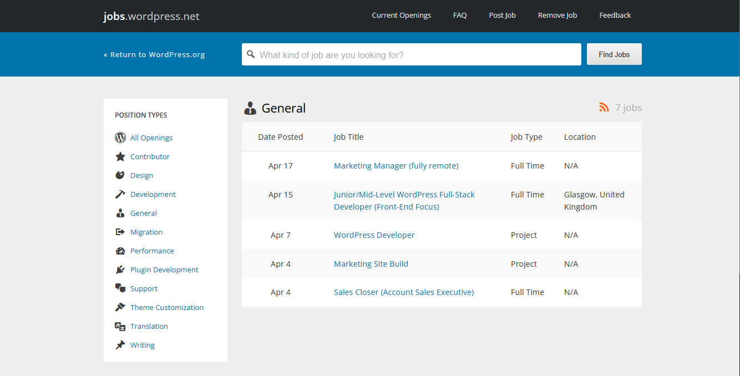The height and width of the screenshot is (376, 740).
Task: Click the Find Jobs button
Action: pos(614,54)
